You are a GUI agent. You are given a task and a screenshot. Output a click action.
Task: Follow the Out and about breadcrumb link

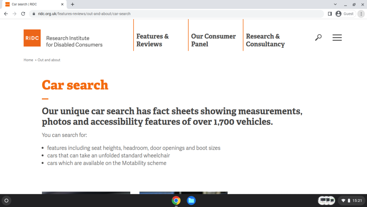click(x=49, y=60)
